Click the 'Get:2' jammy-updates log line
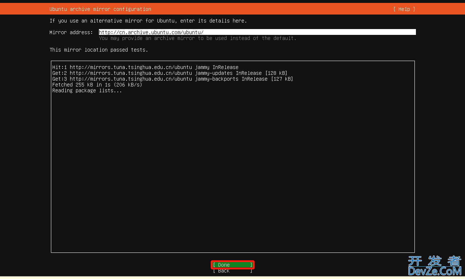 (170, 73)
